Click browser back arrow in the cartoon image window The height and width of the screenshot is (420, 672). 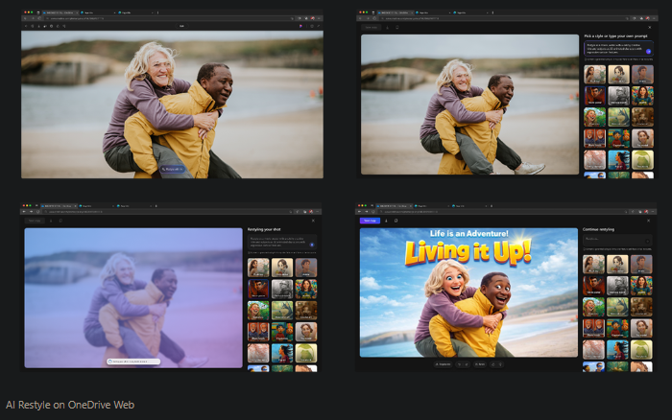click(x=361, y=212)
